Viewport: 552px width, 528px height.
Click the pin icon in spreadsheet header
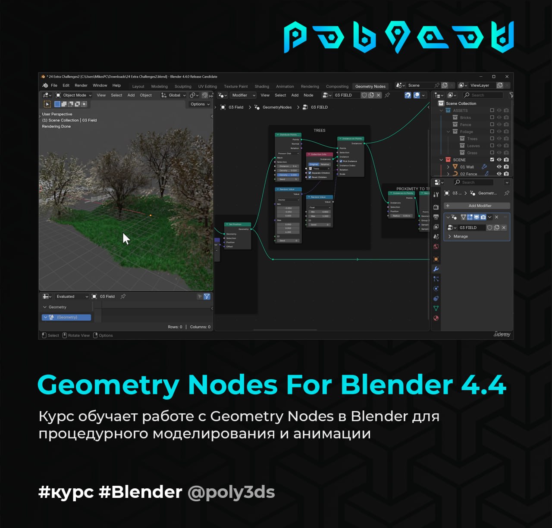point(123,297)
